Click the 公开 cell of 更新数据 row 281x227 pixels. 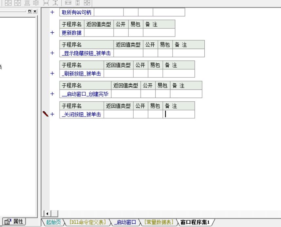pyautogui.click(x=121, y=33)
